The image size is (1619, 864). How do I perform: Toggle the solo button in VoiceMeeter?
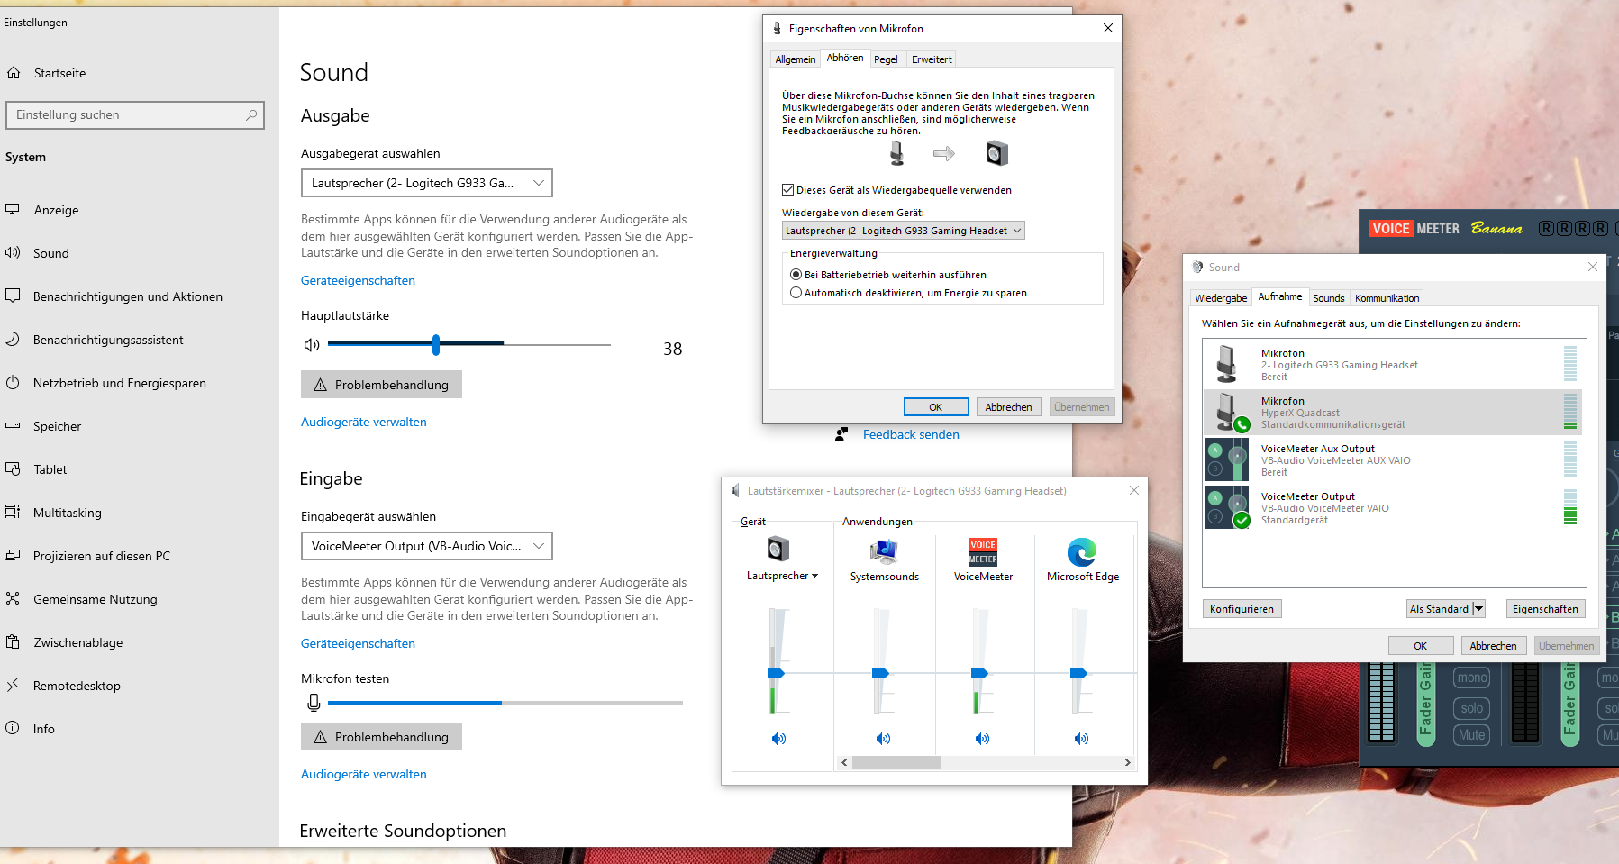(1471, 708)
